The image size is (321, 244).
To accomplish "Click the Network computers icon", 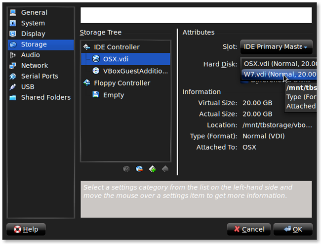I will 13,66.
